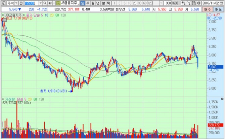Click the 628,772 volume value in quote bar
Screen dimensions: 225x139
(x=60, y=9)
